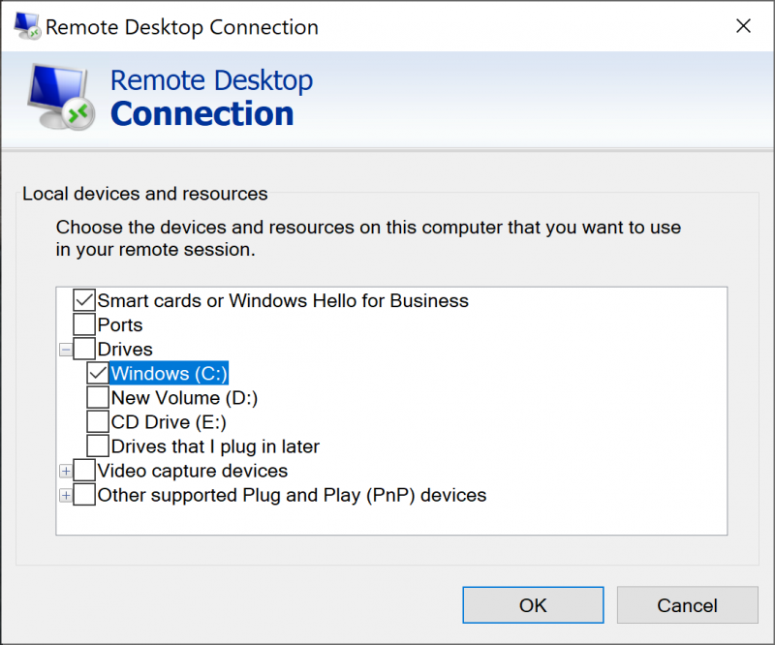Uncheck the Windows (C:) drive
775x645 pixels.
point(97,373)
